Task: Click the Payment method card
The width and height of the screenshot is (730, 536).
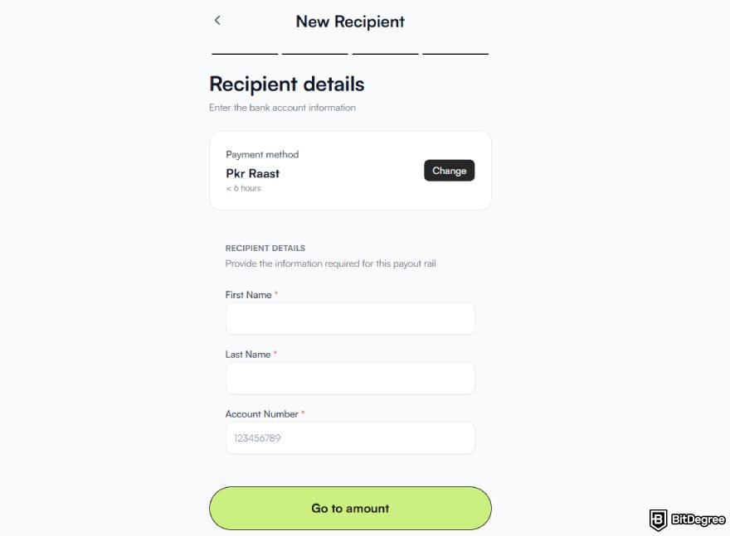Action: (x=349, y=170)
